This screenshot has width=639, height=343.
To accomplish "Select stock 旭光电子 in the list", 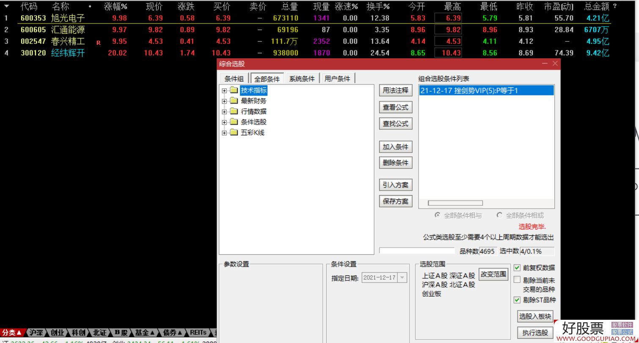I will (68, 18).
